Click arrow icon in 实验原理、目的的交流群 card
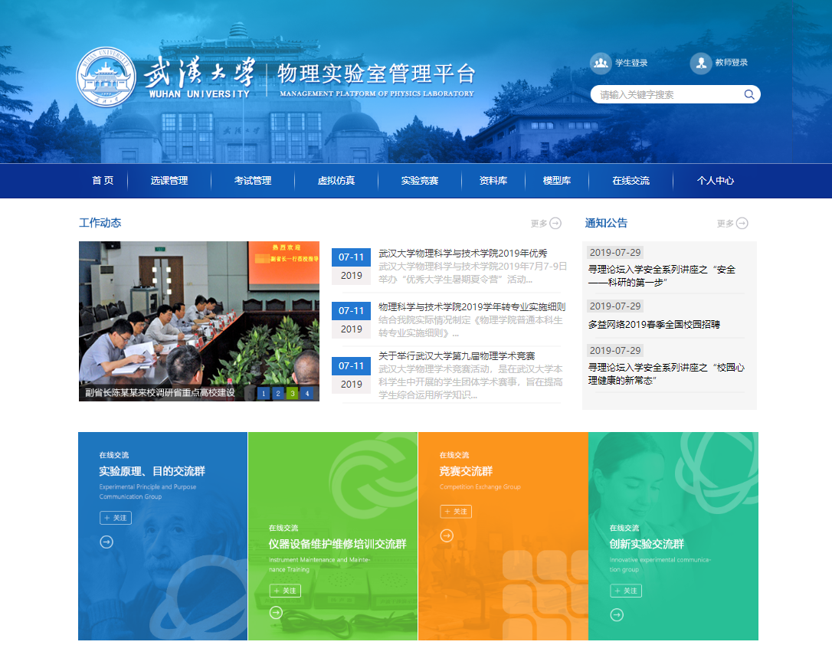The image size is (832, 645). (106, 542)
